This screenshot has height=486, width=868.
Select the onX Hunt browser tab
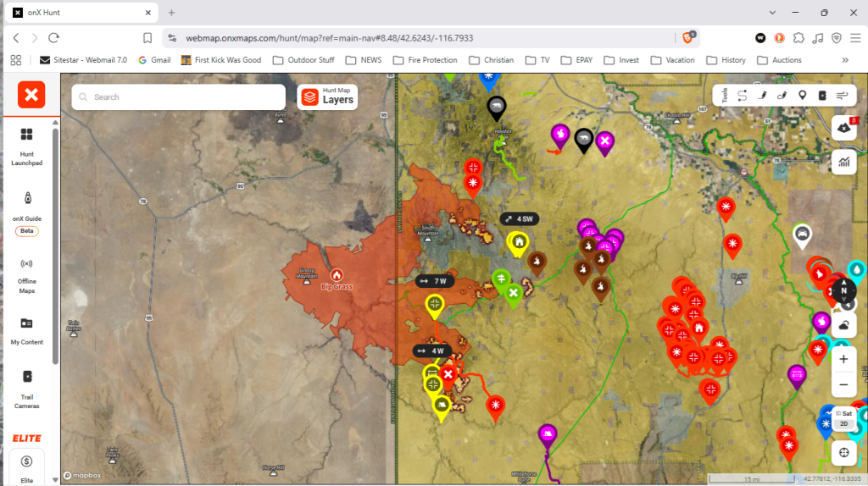pos(82,12)
